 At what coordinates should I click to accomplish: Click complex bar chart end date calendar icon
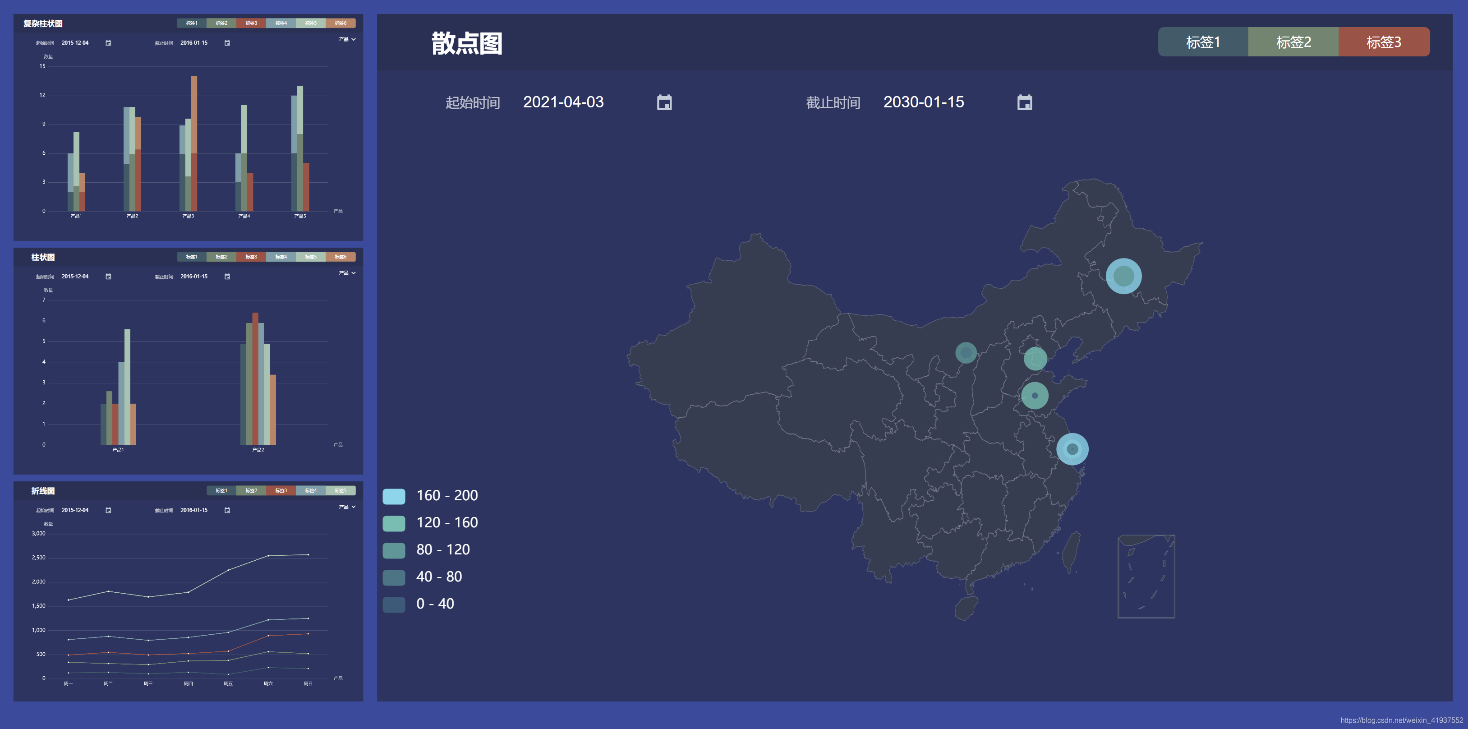227,43
